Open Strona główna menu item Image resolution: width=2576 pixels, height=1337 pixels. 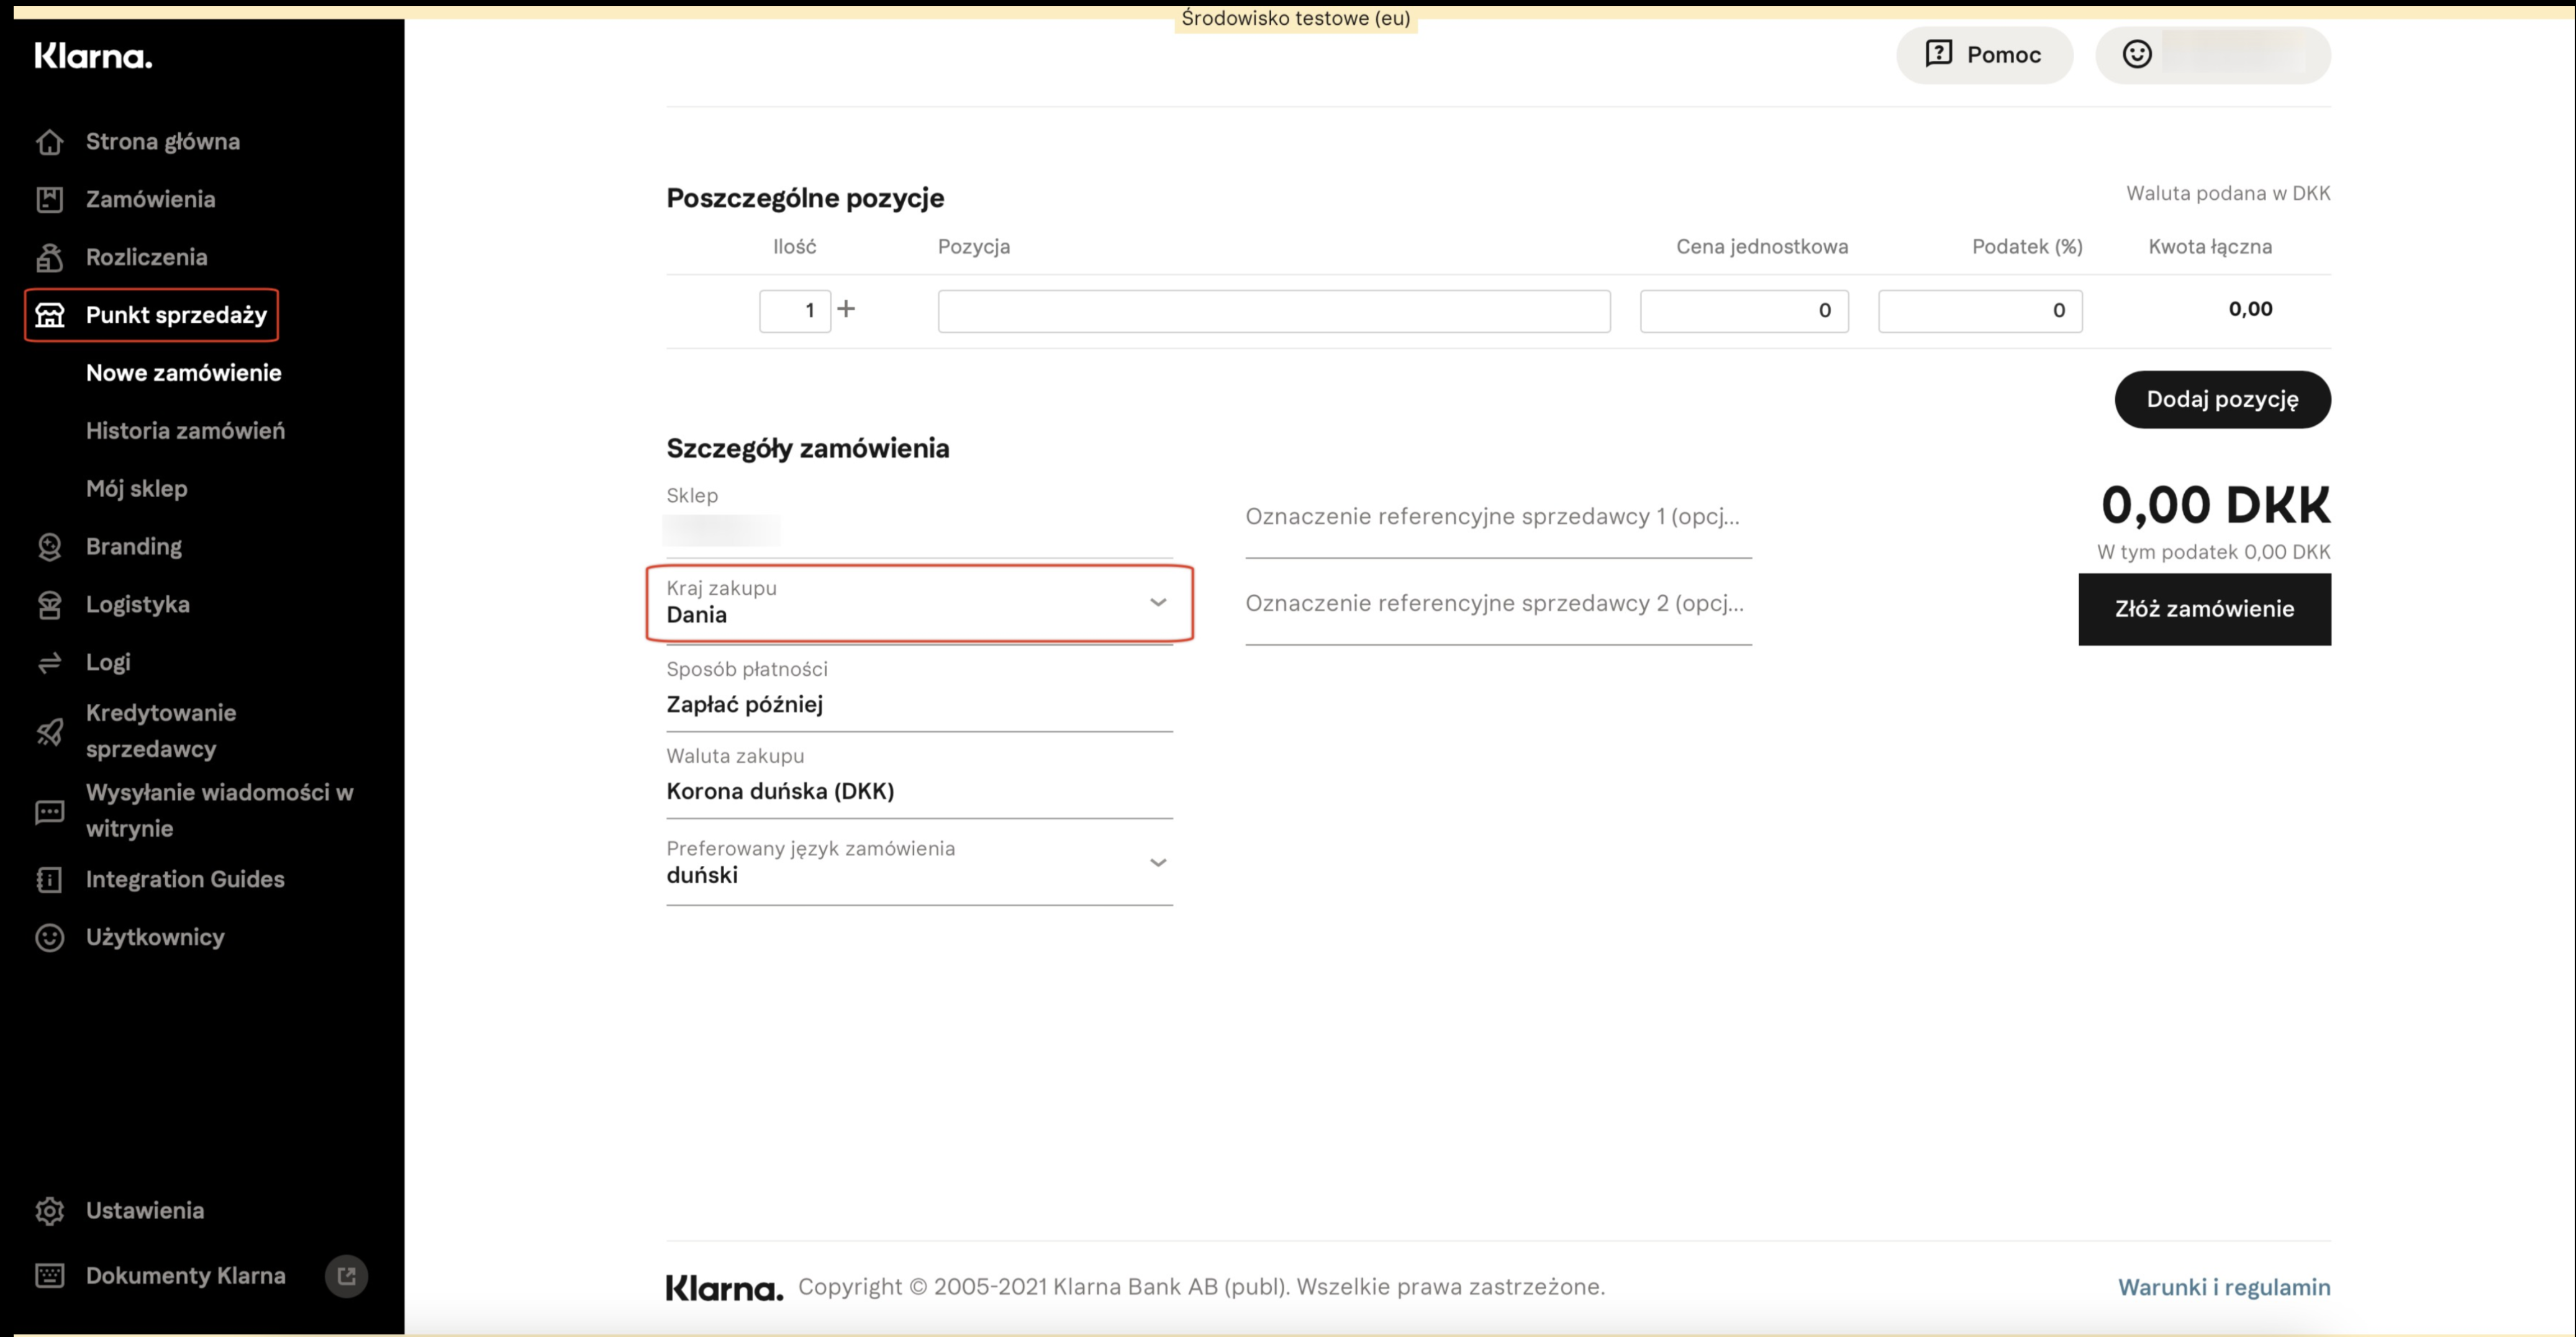coord(162,142)
